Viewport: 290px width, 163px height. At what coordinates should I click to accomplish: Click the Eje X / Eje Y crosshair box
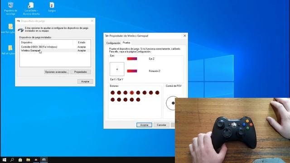pyautogui.click(x=117, y=69)
